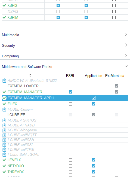Click the Computing category label

(x=10, y=56)
